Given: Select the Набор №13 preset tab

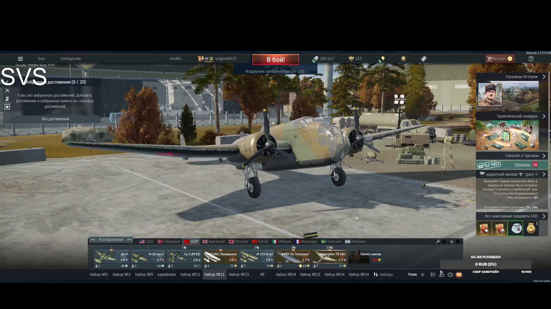Looking at the screenshot, I should 238,275.
